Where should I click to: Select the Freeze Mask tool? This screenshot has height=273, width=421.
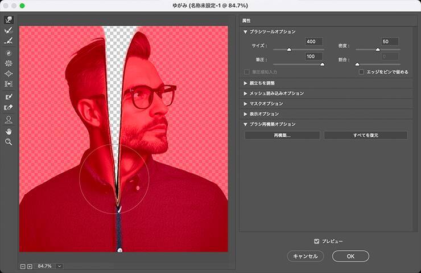[9, 97]
